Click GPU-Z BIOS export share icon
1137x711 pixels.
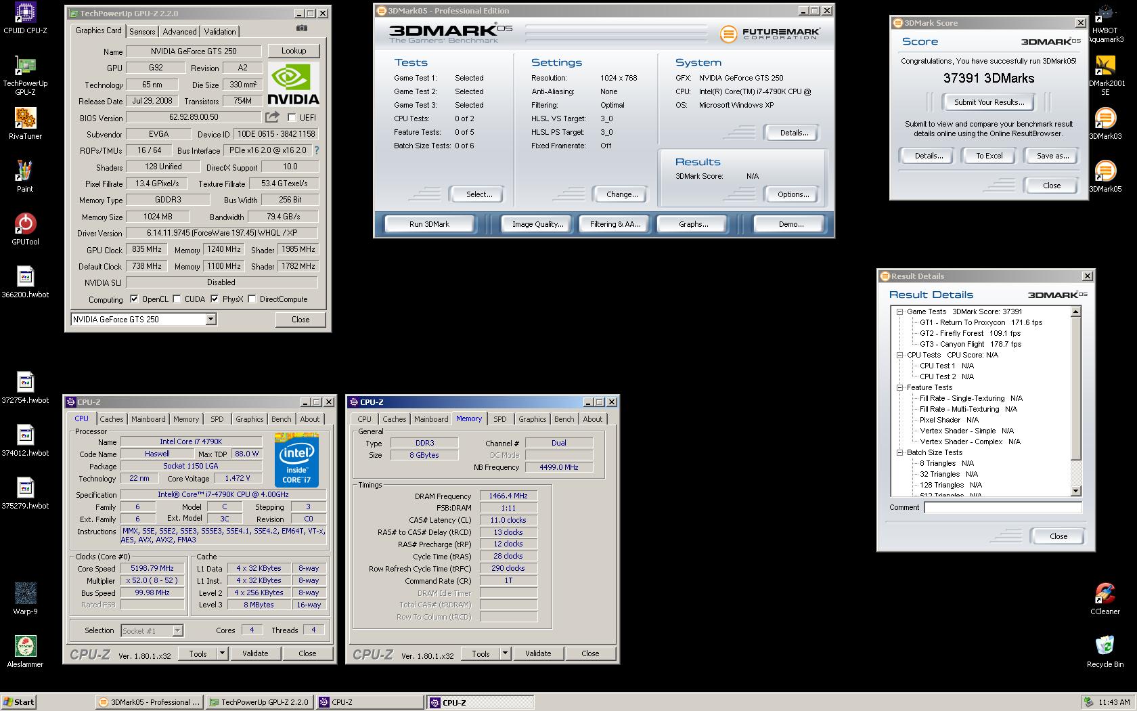(x=272, y=117)
